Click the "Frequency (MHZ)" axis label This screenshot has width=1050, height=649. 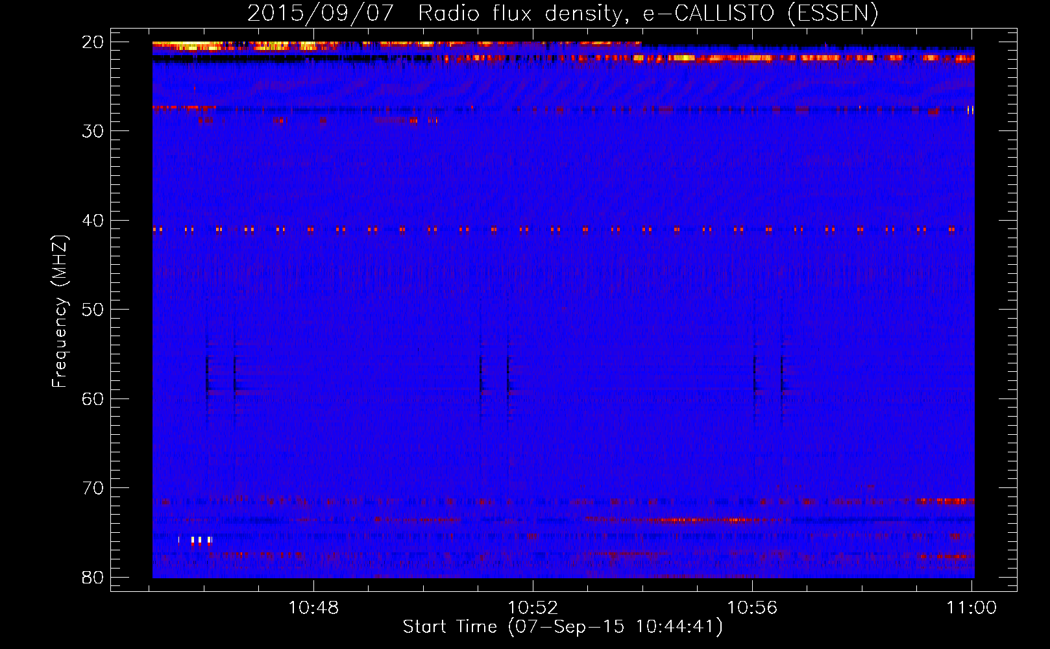59,312
